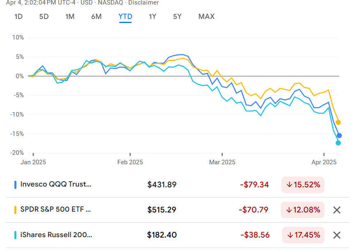Click the -$70.79 change value
Image resolution: width=359 pixels, height=252 pixels.
click(x=254, y=210)
